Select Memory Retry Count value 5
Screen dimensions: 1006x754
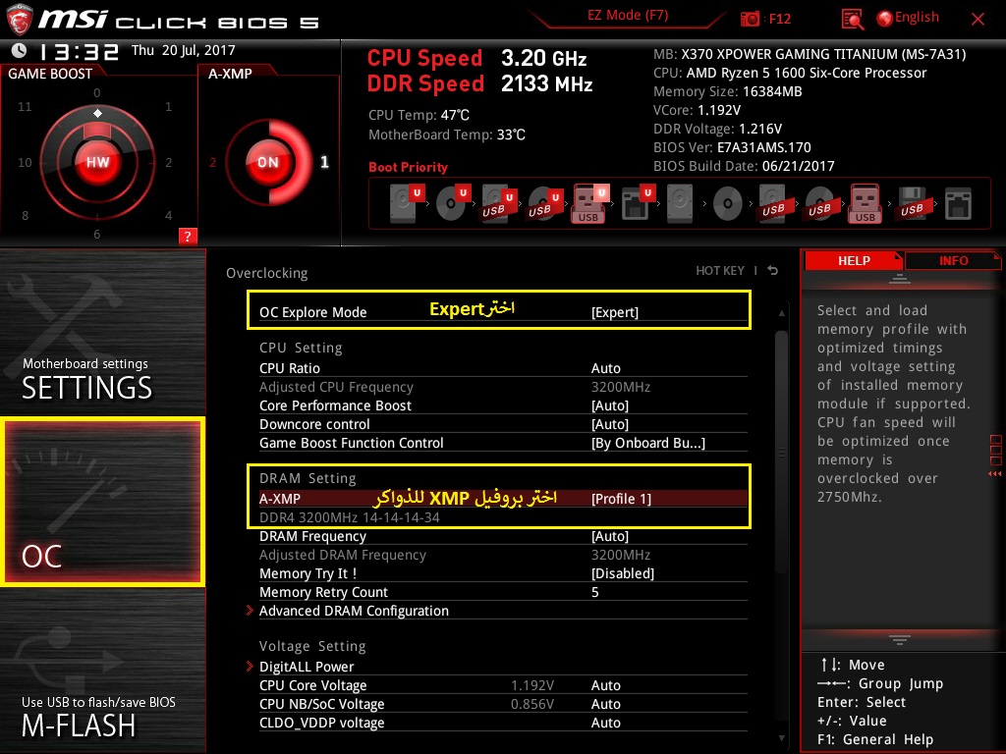[x=594, y=592]
